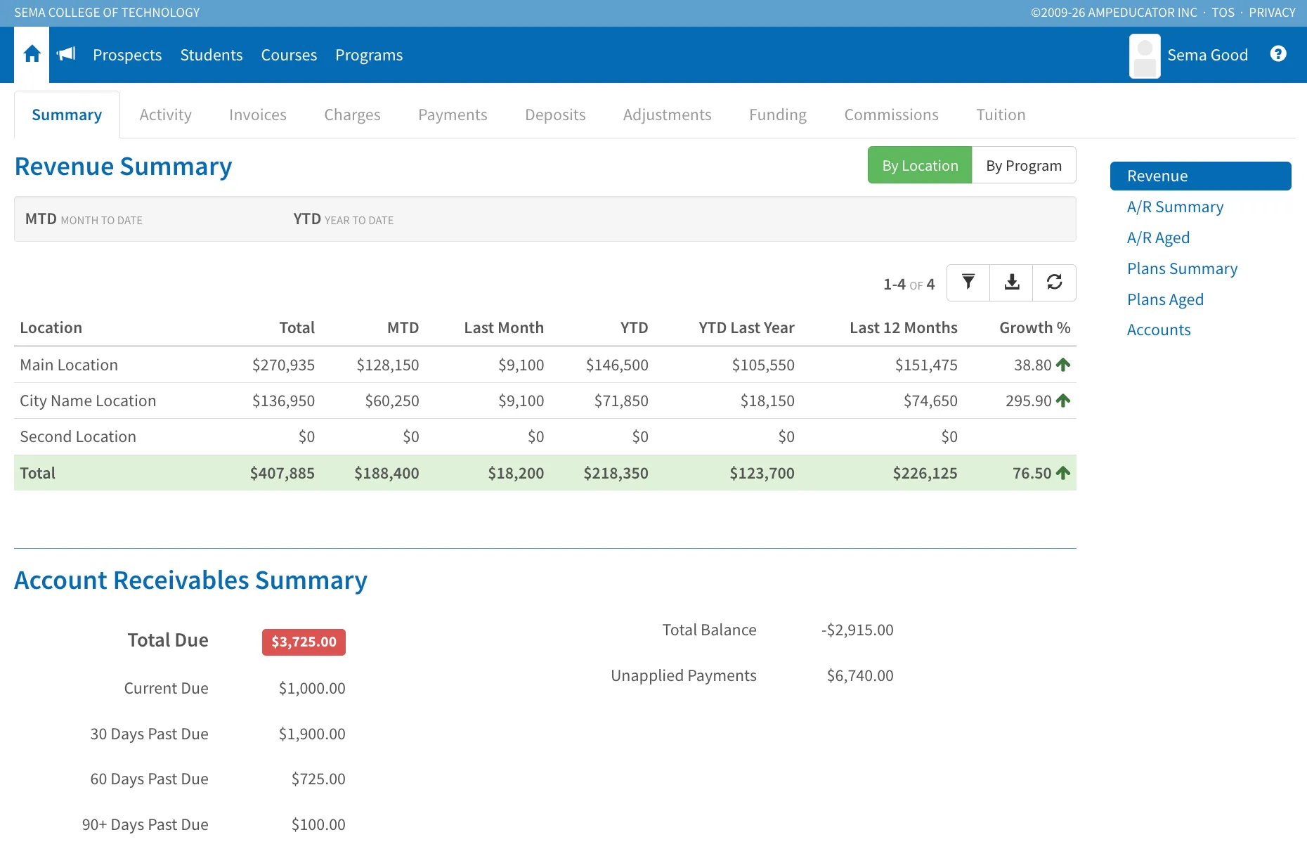
Task: Go to the Home page icon
Action: [x=32, y=54]
